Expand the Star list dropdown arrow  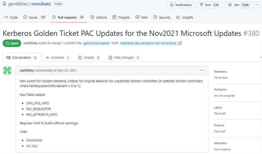pos(257,5)
